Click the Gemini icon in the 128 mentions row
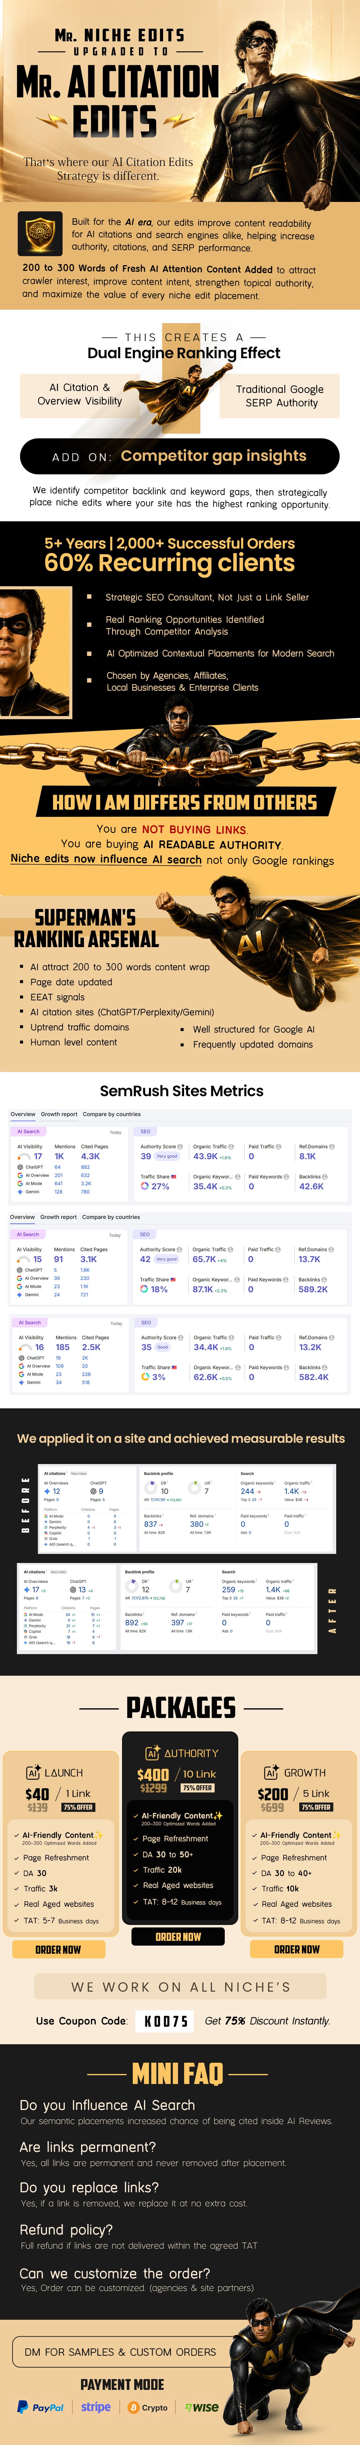Viewport: 360px width, 2445px height. click(20, 1192)
